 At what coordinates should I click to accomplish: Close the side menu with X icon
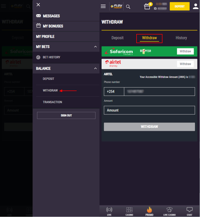[x=38, y=5]
